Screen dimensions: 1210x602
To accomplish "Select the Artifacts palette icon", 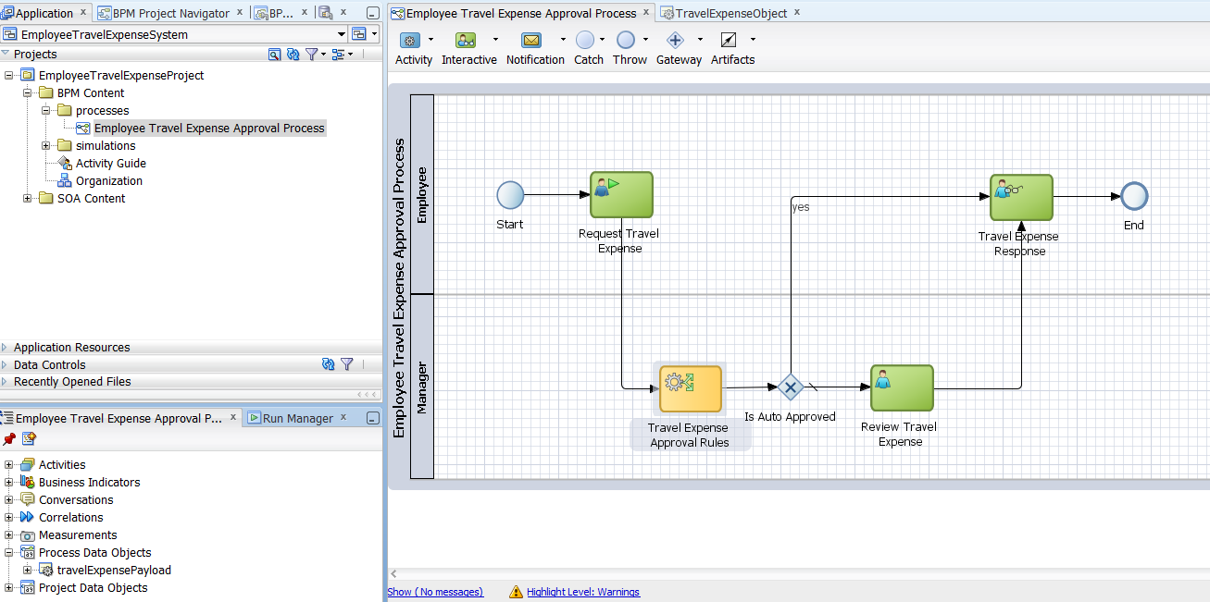I will (x=728, y=40).
